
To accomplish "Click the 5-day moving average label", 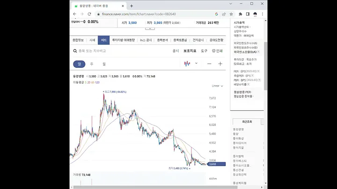I will (x=86, y=82).
